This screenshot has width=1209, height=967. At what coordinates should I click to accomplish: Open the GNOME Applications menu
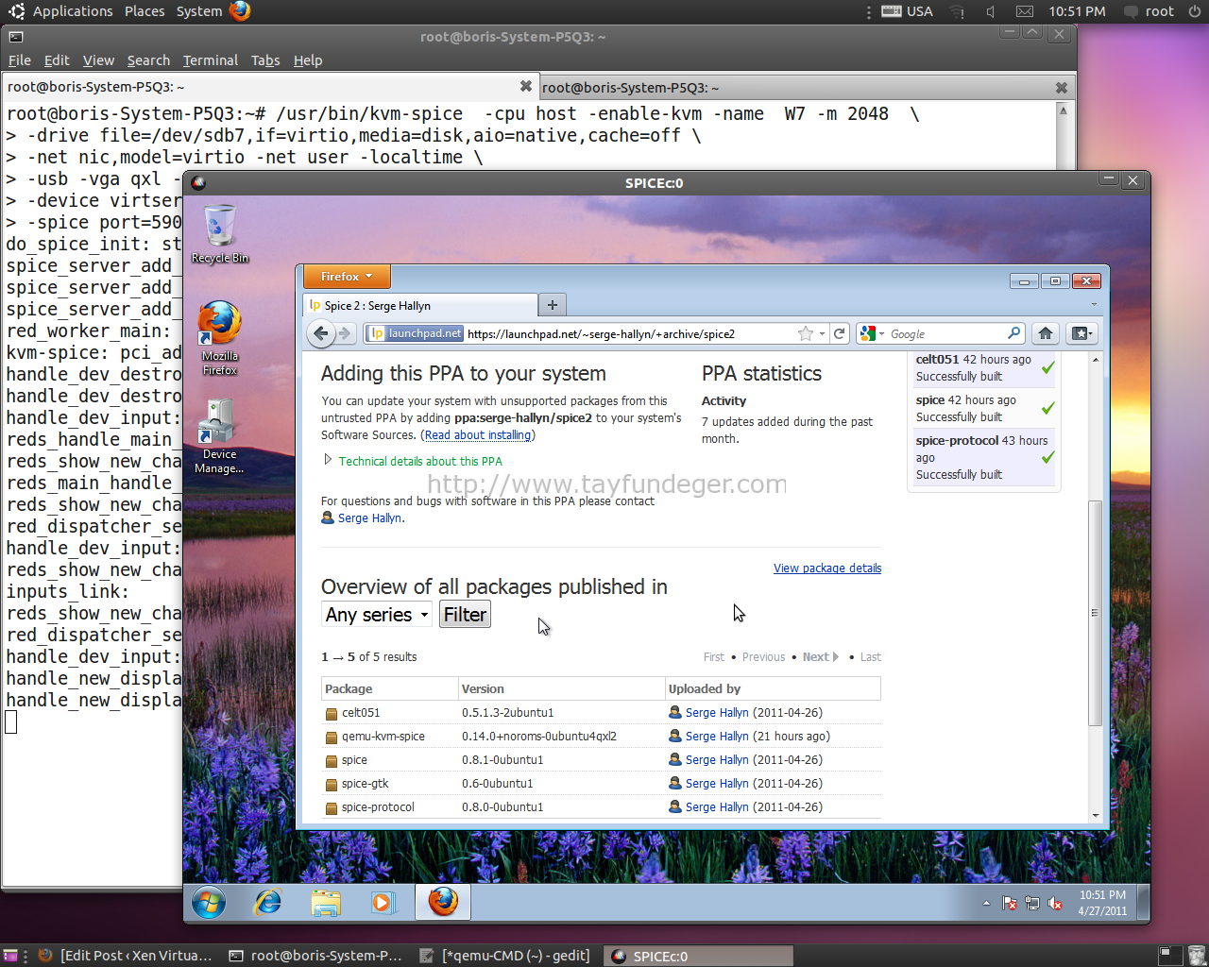pyautogui.click(x=73, y=11)
